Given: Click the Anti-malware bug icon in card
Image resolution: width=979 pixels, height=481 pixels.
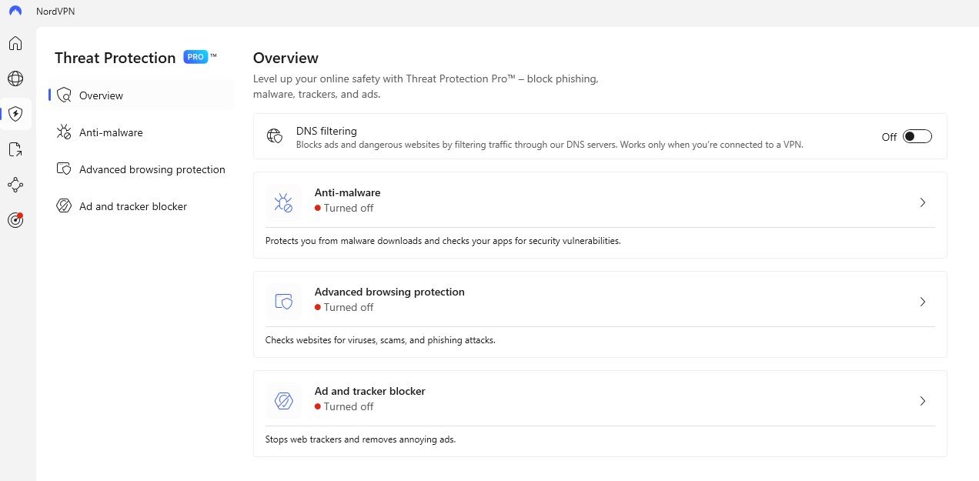Looking at the screenshot, I should pyautogui.click(x=283, y=202).
